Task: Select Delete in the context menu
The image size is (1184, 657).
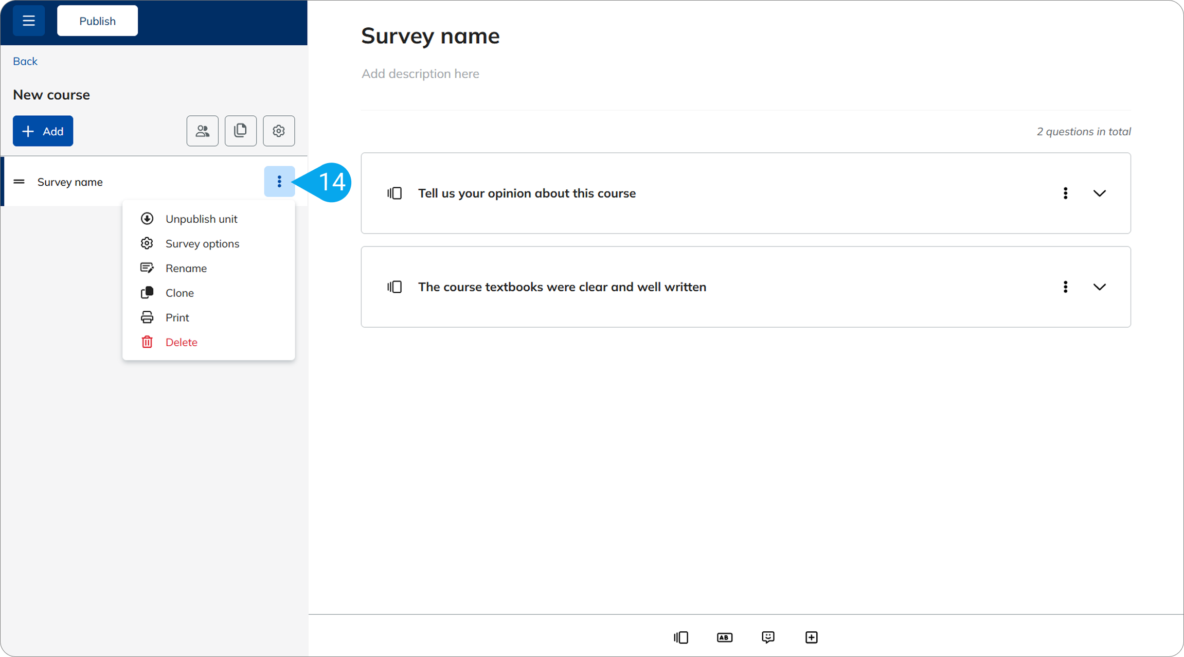Action: 181,343
